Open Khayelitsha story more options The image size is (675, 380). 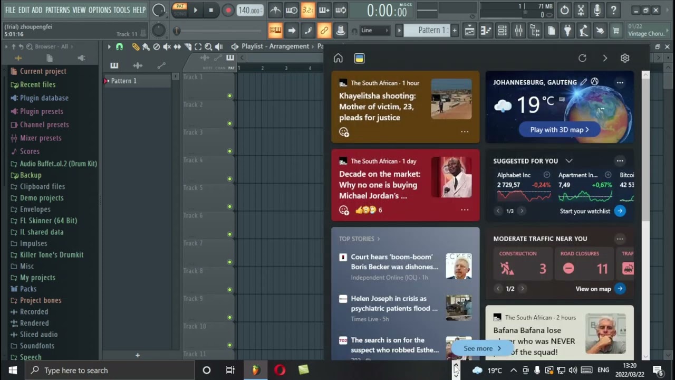click(465, 131)
